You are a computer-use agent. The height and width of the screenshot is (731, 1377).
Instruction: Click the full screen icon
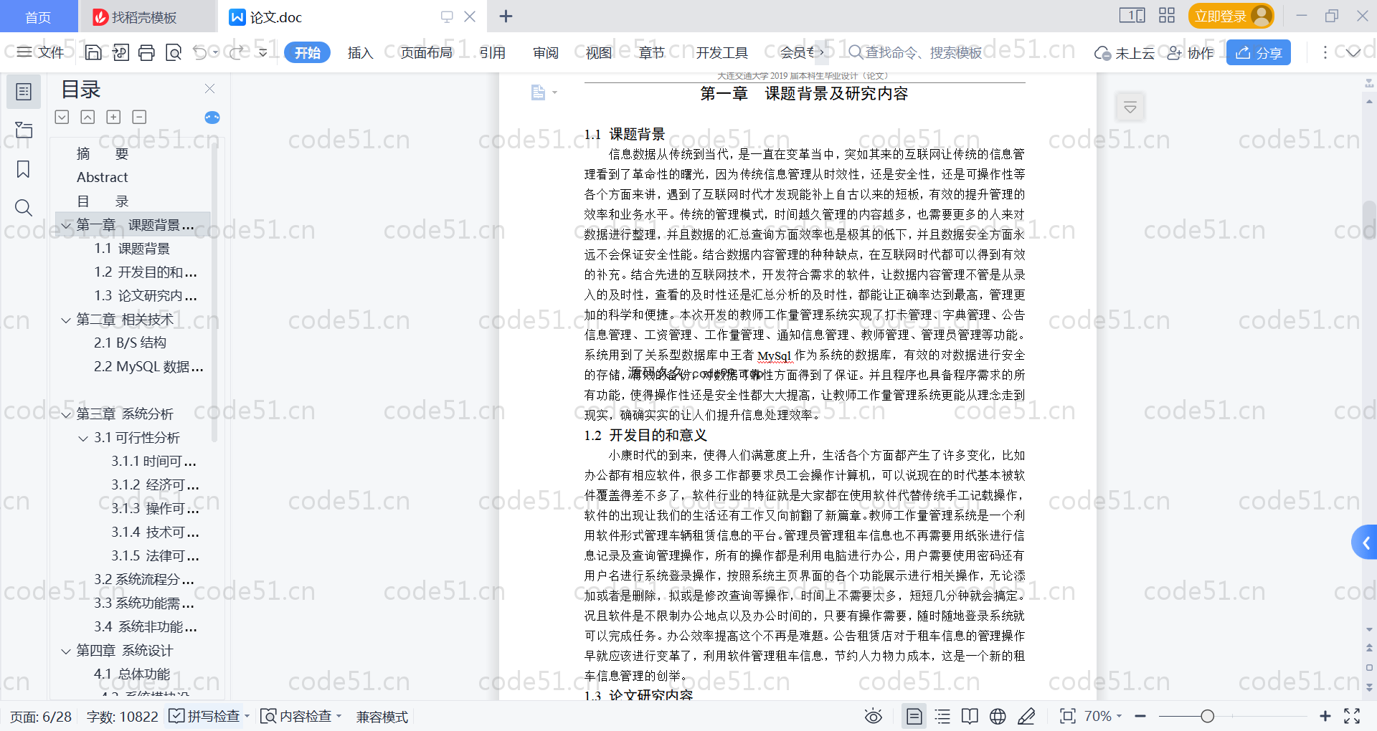pyautogui.click(x=1352, y=716)
